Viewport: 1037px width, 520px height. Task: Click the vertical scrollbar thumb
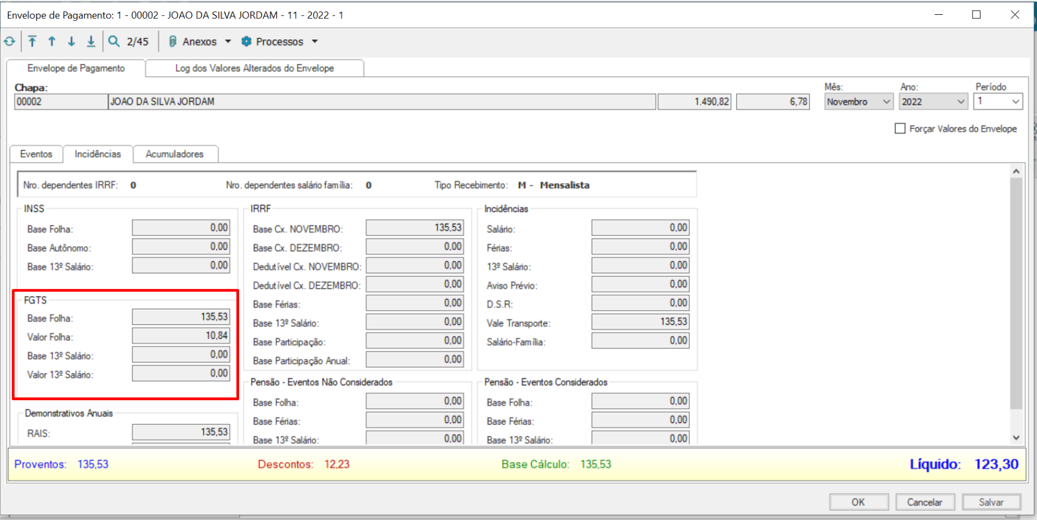[1016, 294]
